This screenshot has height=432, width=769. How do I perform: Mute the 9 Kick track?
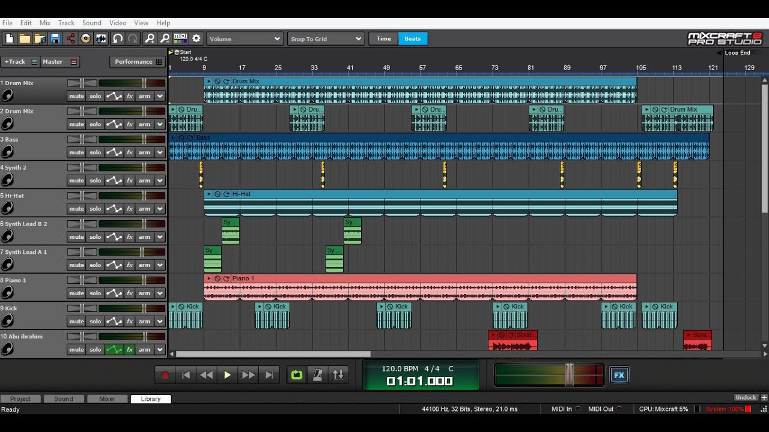point(76,322)
